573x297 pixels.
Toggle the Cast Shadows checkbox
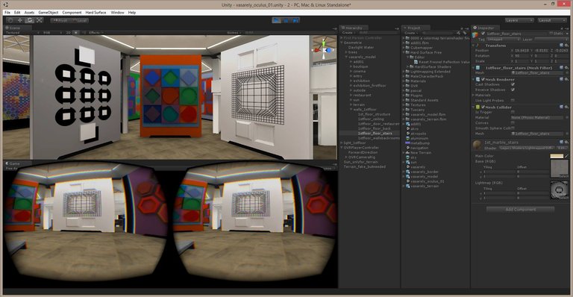coord(513,84)
